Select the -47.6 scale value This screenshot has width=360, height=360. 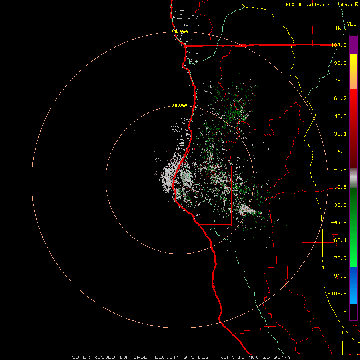point(339,223)
